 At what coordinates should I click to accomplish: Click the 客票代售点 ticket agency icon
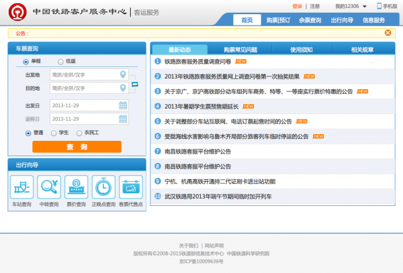coord(130,186)
